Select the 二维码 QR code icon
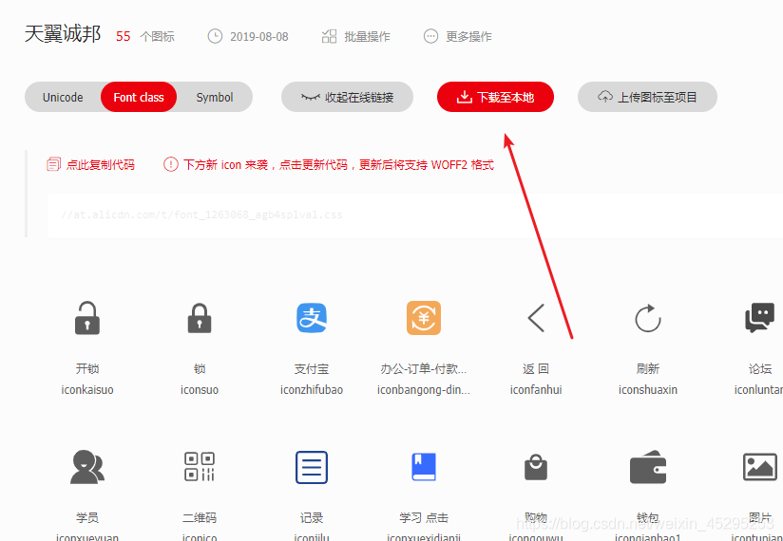This screenshot has height=541, width=783. 200,467
